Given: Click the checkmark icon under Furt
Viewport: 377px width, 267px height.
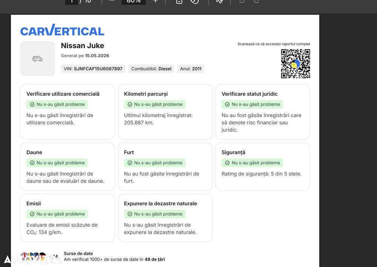Looking at the screenshot, I should [130, 163].
